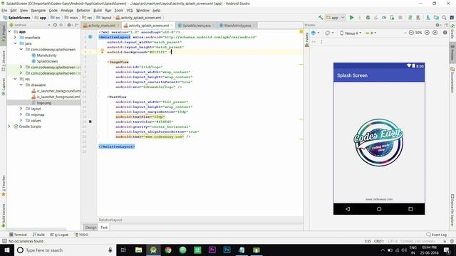The height and width of the screenshot is (256, 456).
Task: Open the Build menu
Action: coord(98,10)
